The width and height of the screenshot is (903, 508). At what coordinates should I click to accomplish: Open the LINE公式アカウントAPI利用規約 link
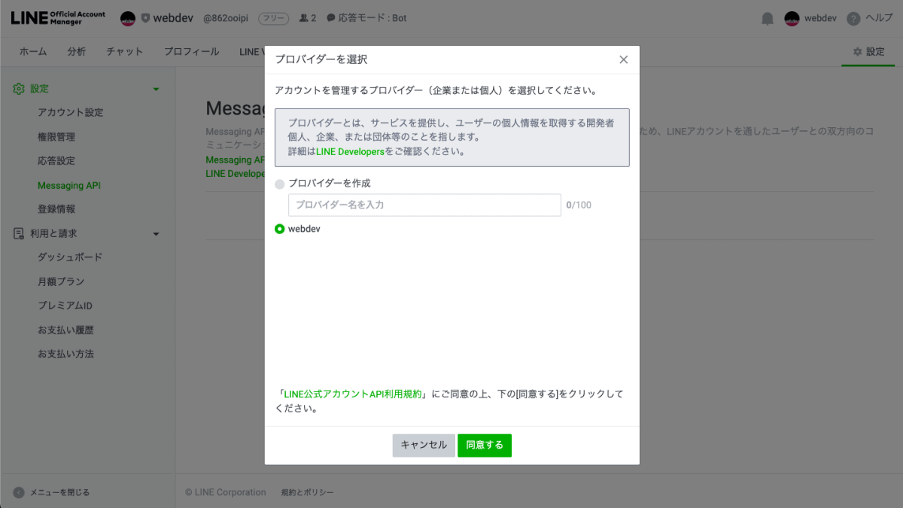(x=353, y=394)
